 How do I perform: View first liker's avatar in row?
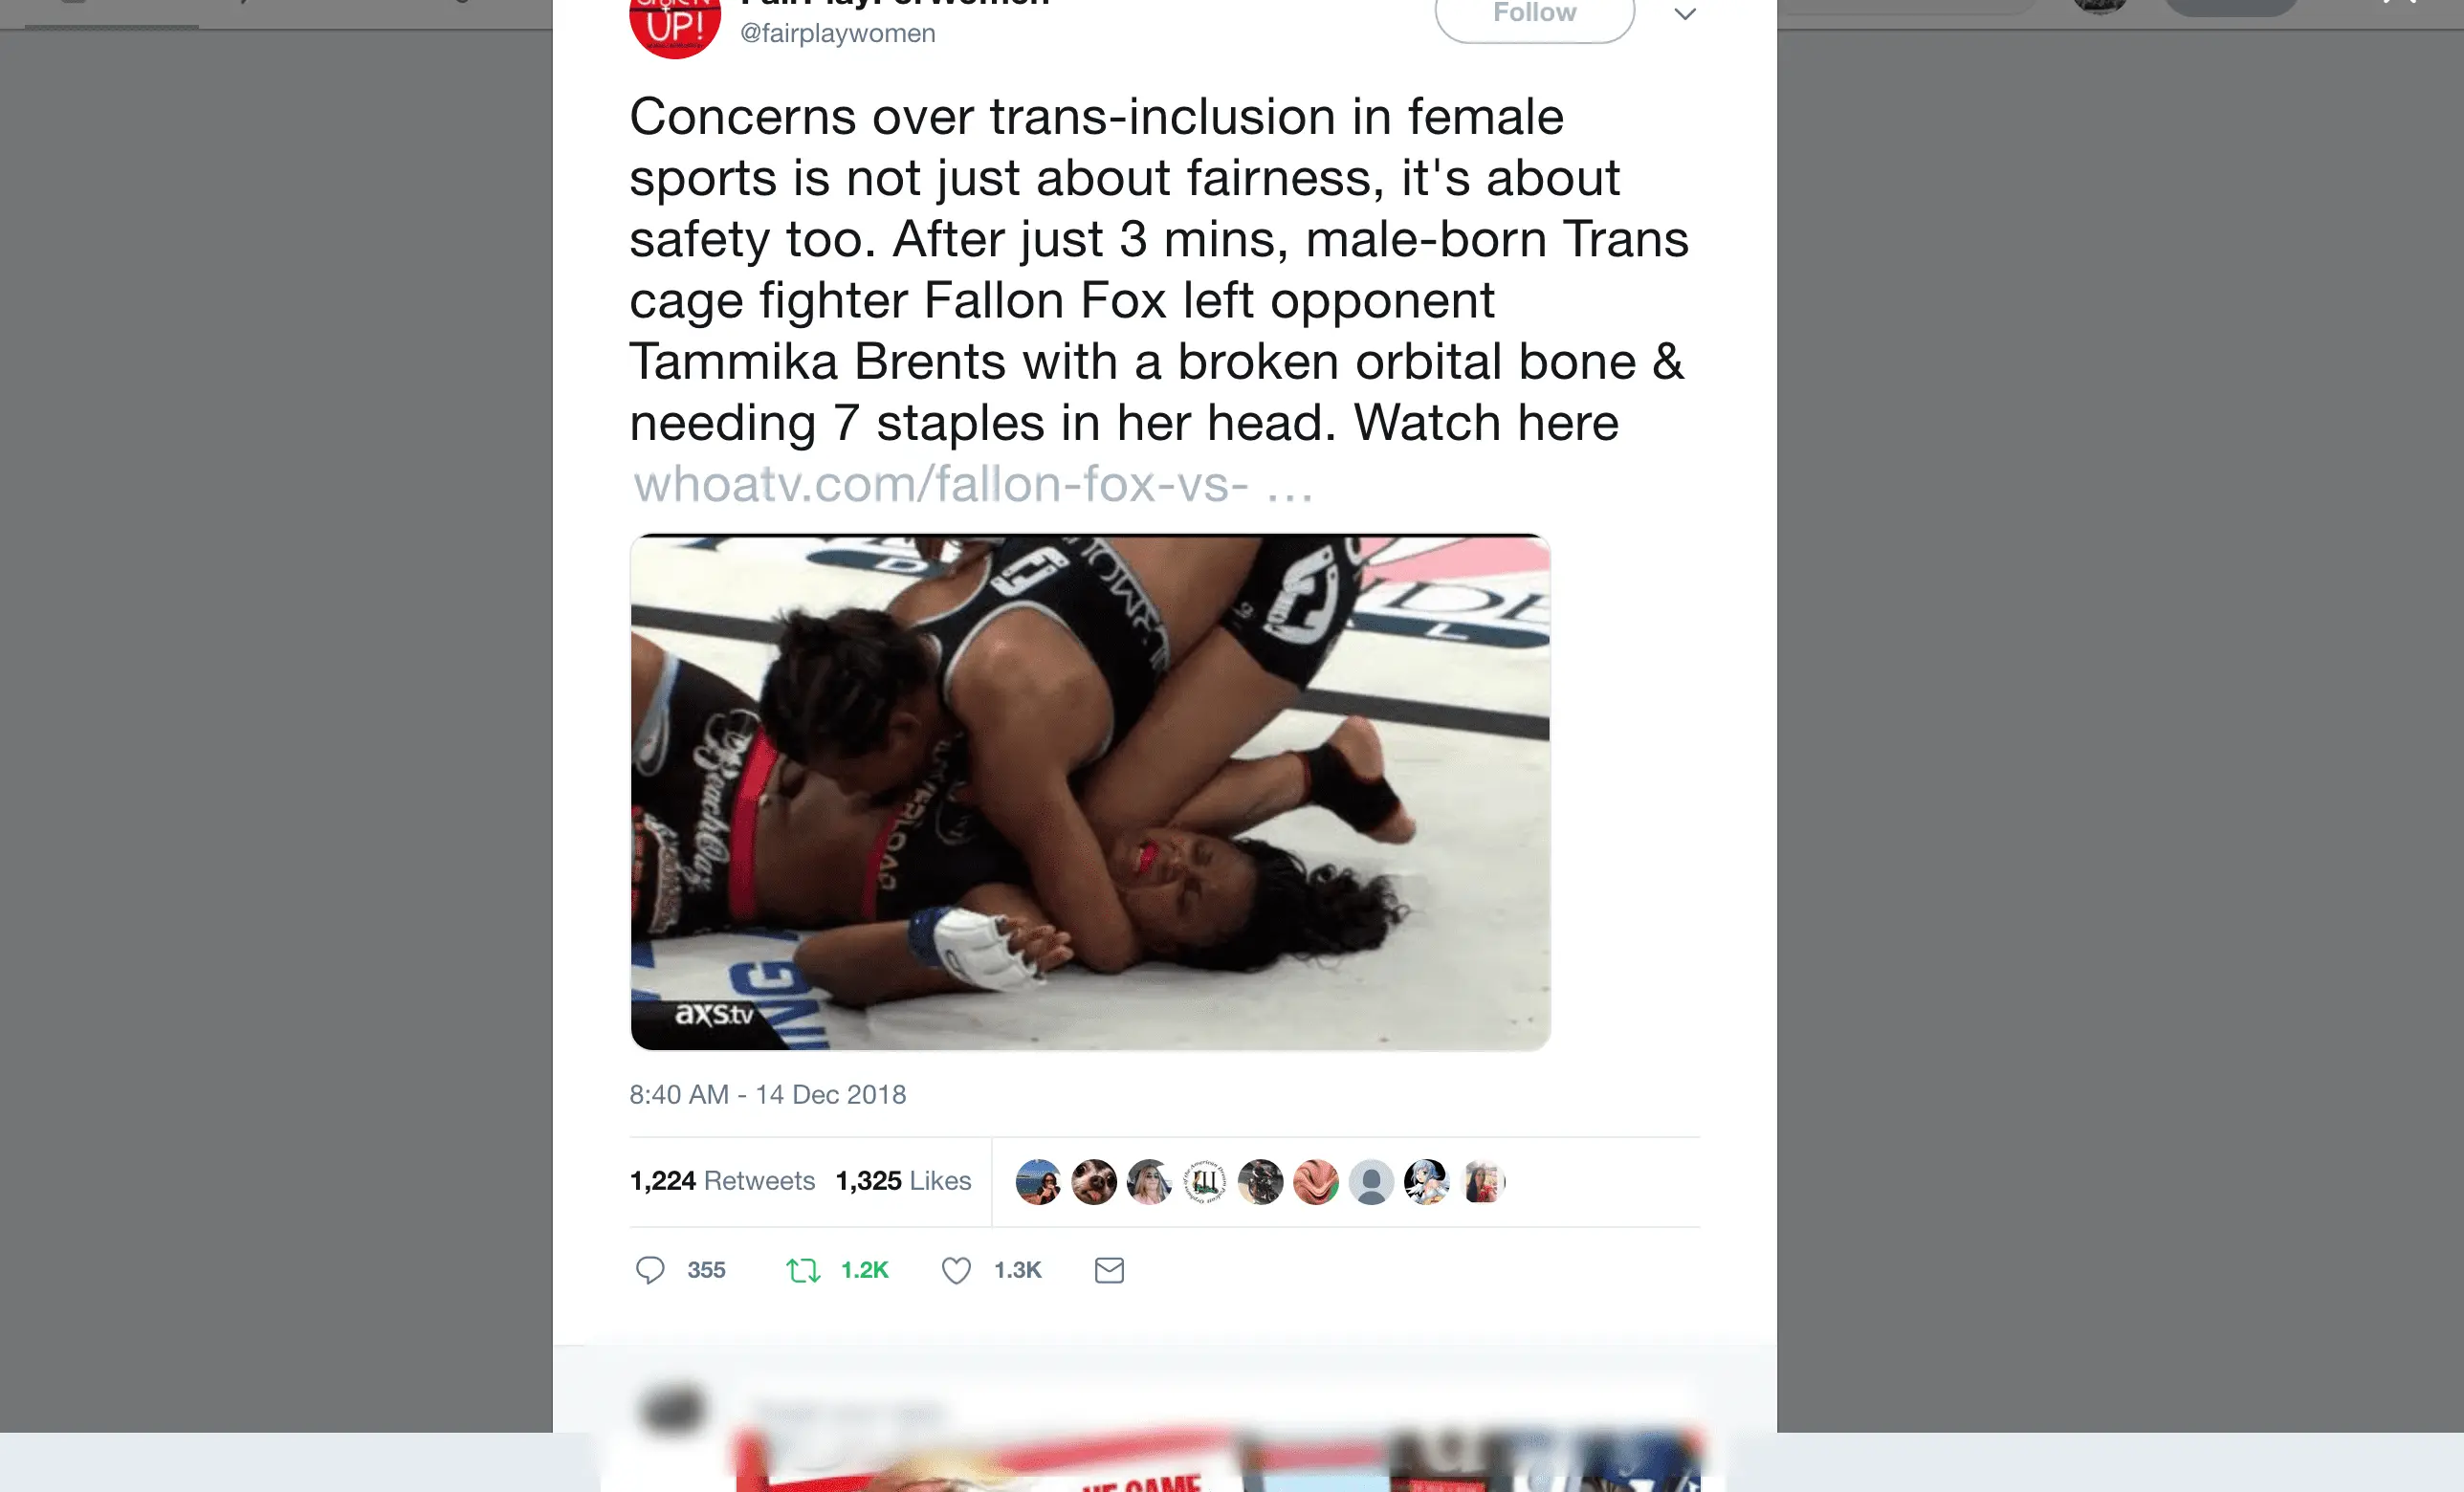(1038, 1182)
